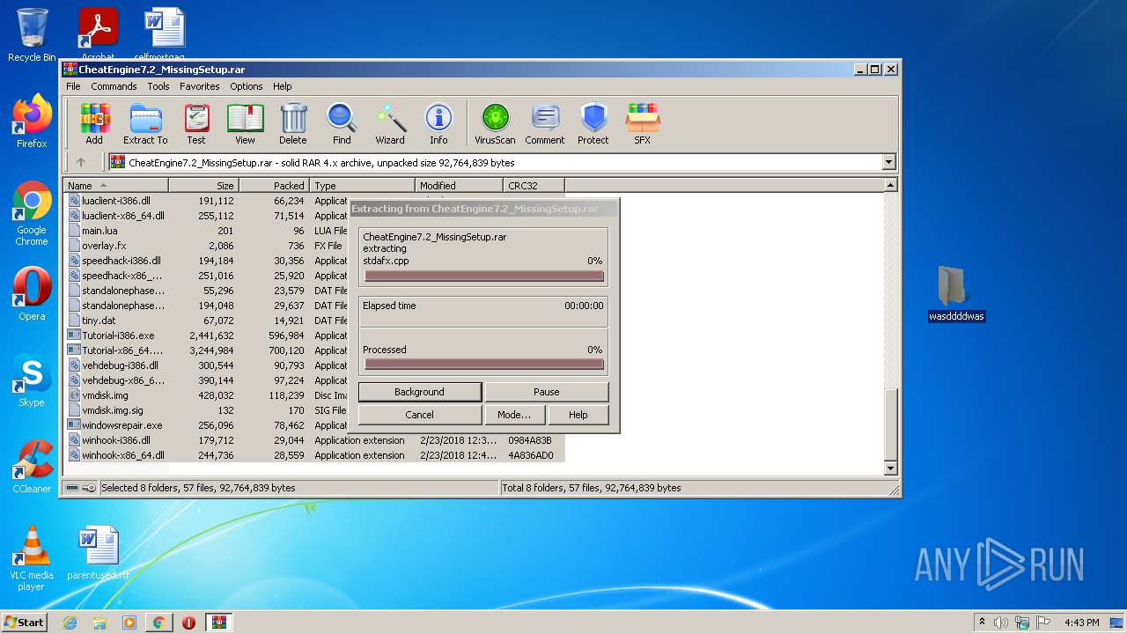The image size is (1127, 634).
Task: Click the stdafx.cpp file progress bar
Action: pyautogui.click(x=483, y=276)
